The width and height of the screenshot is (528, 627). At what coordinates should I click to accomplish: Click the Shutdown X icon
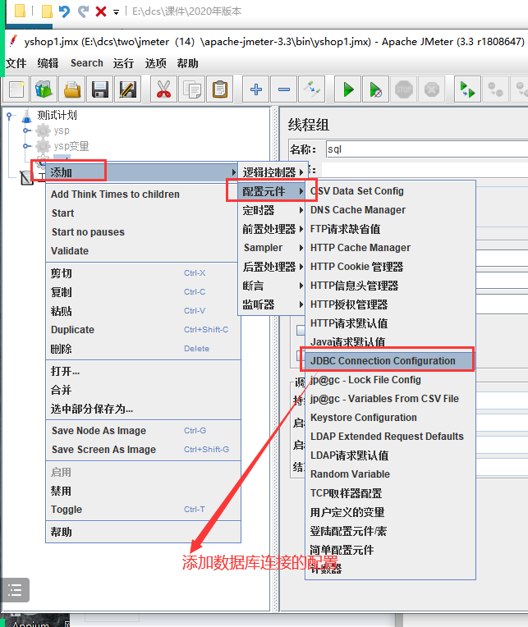[x=432, y=89]
